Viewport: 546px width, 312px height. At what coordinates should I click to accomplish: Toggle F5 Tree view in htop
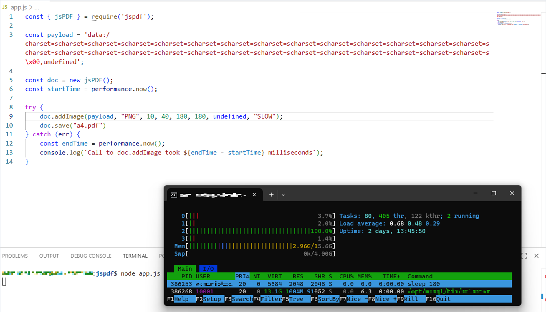tap(296, 299)
